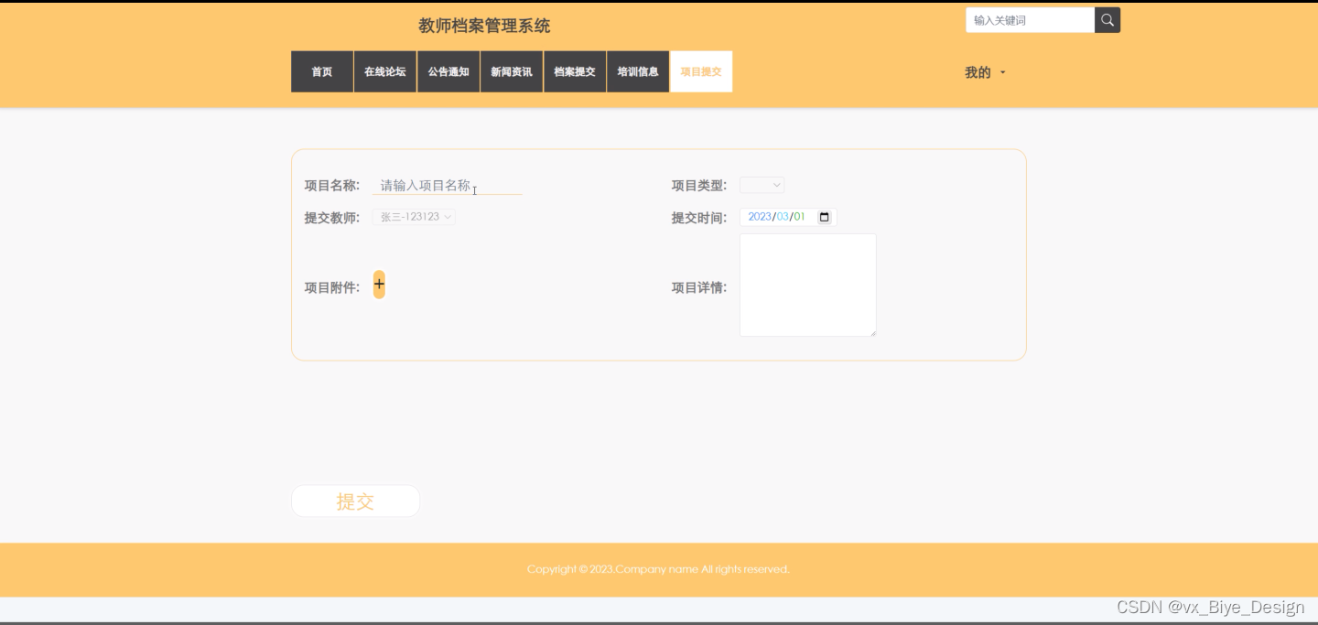The width and height of the screenshot is (1318, 625).
Task: Open the 首页 nav tab
Action: click(x=322, y=71)
